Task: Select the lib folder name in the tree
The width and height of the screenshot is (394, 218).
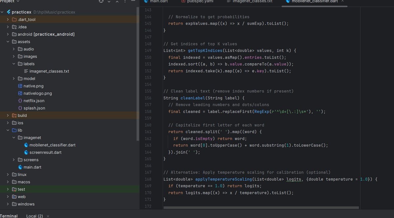Action: tap(20, 130)
